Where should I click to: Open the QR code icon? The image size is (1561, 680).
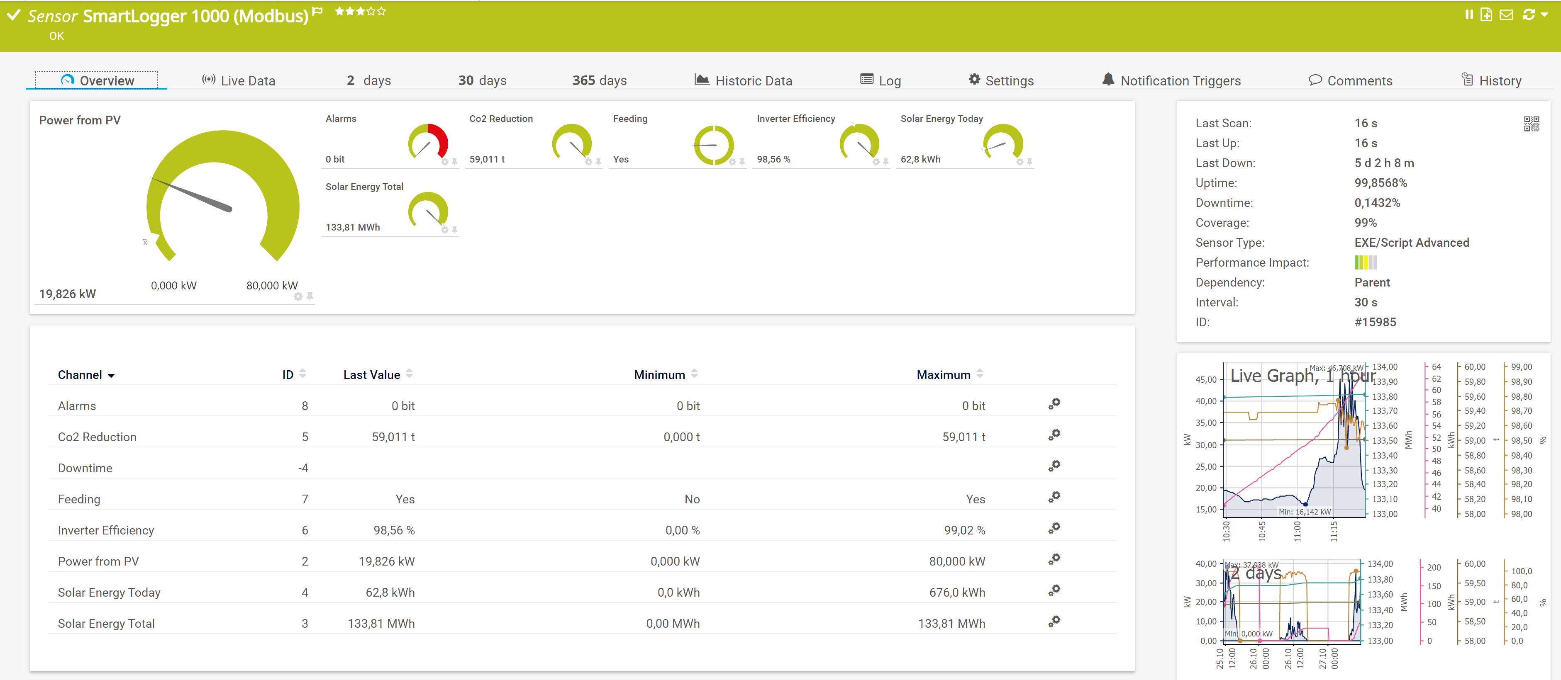[1531, 124]
